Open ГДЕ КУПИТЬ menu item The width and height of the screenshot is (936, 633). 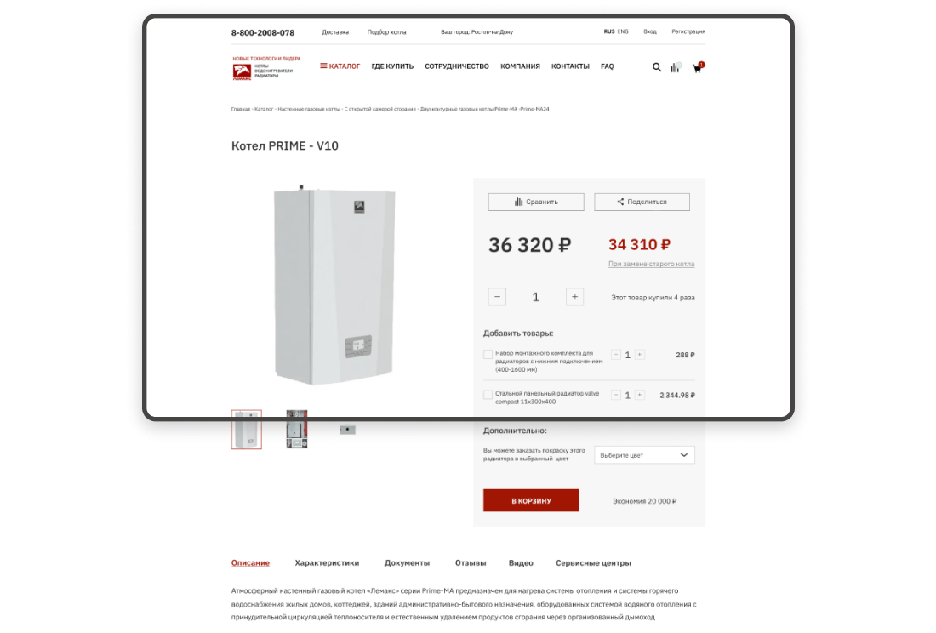[392, 66]
